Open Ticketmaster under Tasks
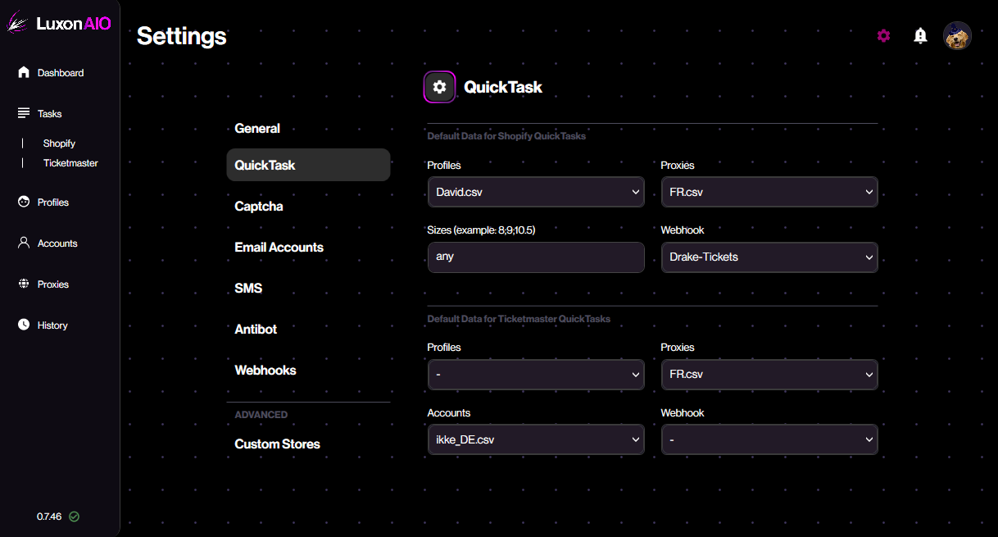The width and height of the screenshot is (998, 537). pyautogui.click(x=70, y=163)
